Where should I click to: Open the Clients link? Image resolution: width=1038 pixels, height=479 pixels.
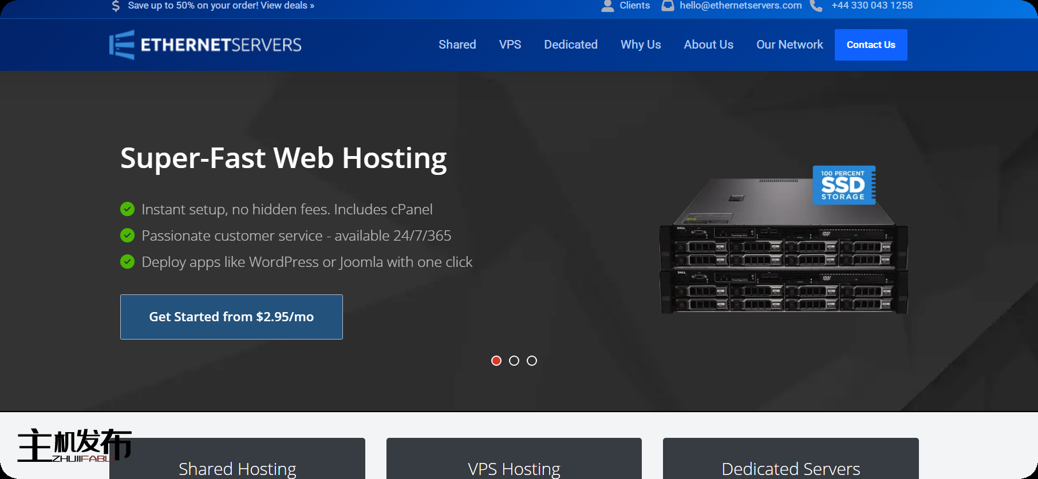pyautogui.click(x=635, y=6)
